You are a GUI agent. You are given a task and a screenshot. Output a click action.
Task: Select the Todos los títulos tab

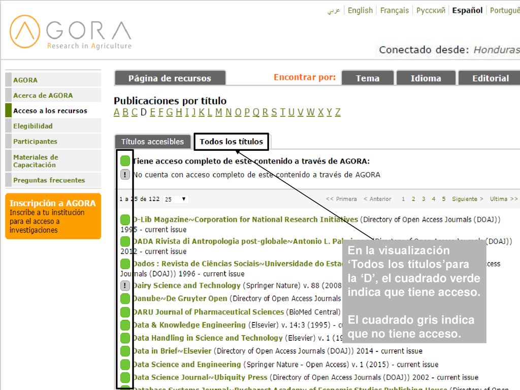(232, 142)
